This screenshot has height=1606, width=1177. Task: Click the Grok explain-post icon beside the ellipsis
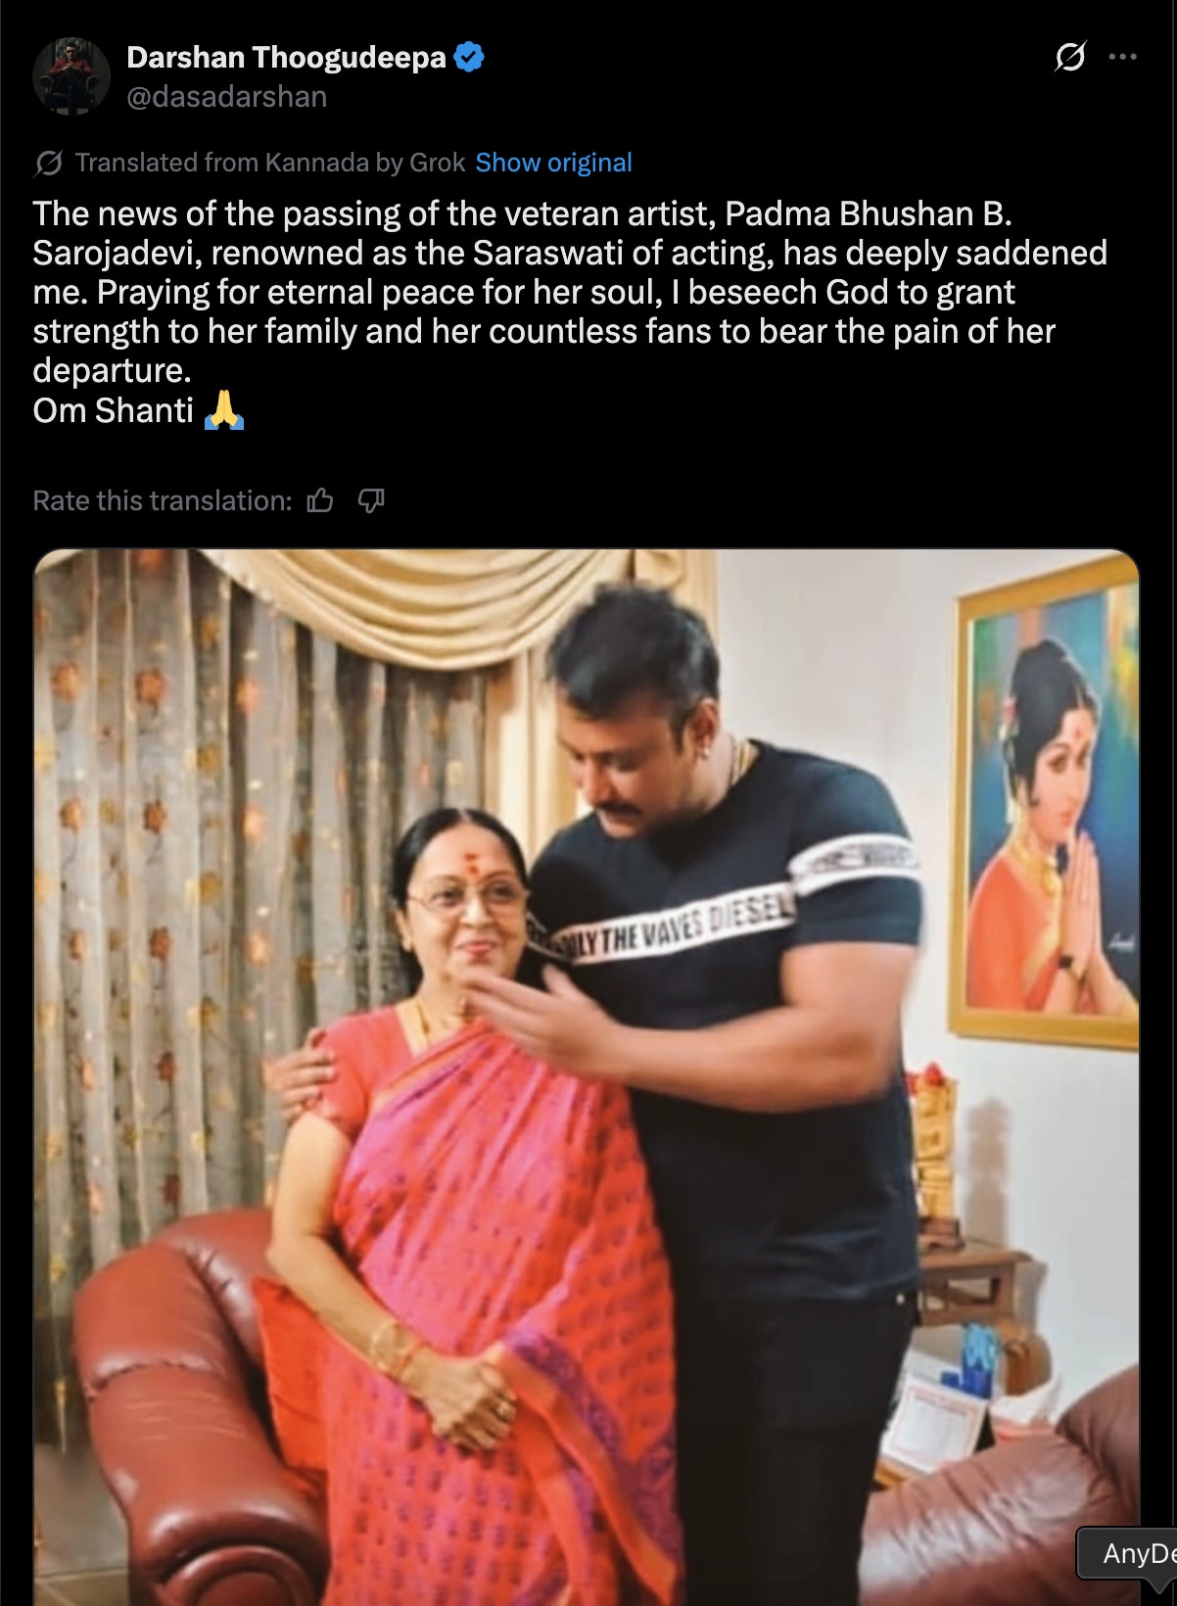tap(1069, 57)
